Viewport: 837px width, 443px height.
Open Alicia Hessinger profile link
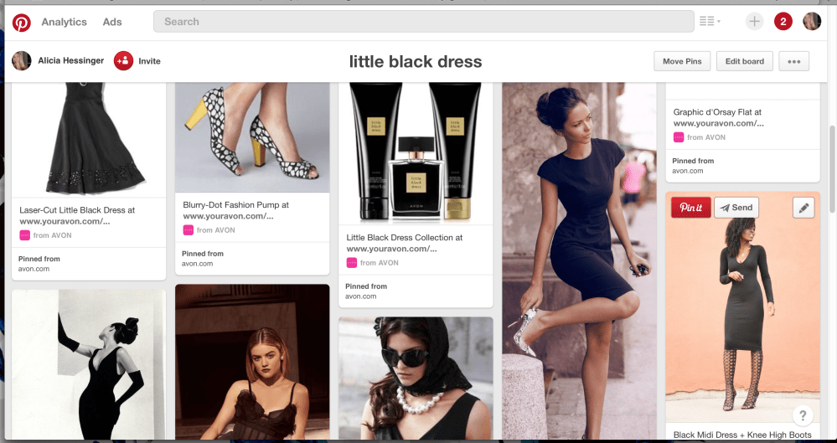tap(71, 61)
